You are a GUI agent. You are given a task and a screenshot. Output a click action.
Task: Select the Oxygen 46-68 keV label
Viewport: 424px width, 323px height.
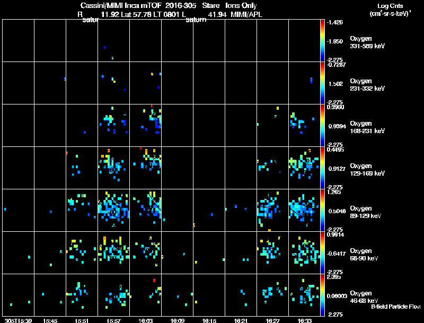364,297
